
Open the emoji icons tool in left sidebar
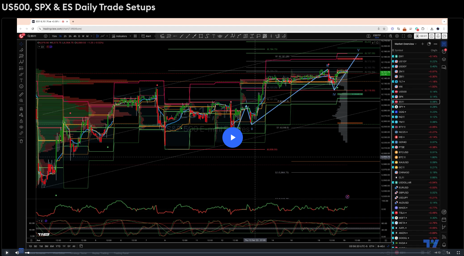coord(21,87)
